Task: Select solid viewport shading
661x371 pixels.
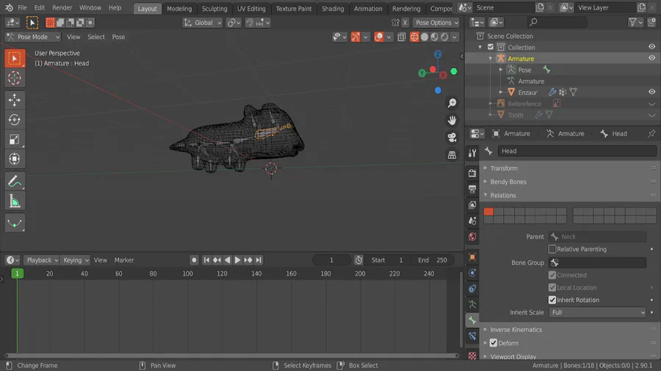Action: click(x=425, y=37)
